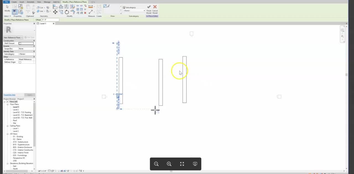This screenshot has width=354, height=174.
Task: Open the Manage ribbon tab
Action: click(47, 2)
